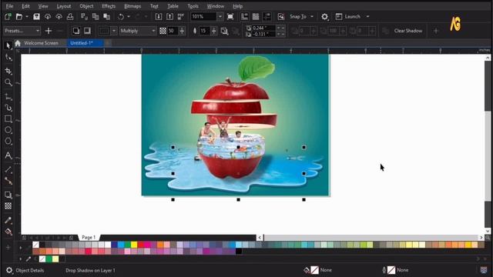The width and height of the screenshot is (493, 277).
Task: Select the Drop Shadow tool
Action: click(x=8, y=195)
